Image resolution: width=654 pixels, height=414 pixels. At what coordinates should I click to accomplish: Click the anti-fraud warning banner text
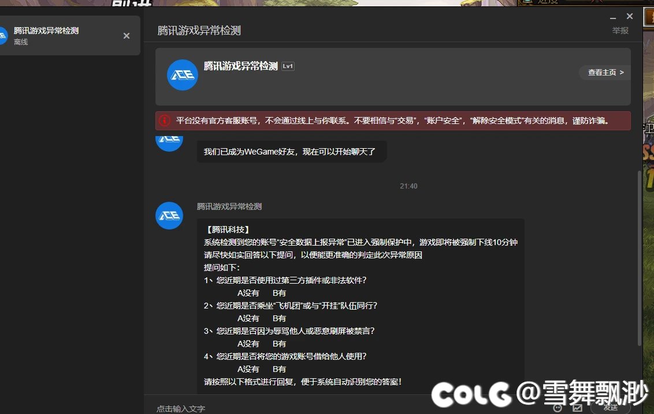[x=392, y=121]
